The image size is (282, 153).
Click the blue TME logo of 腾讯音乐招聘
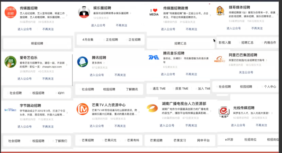click(x=154, y=57)
